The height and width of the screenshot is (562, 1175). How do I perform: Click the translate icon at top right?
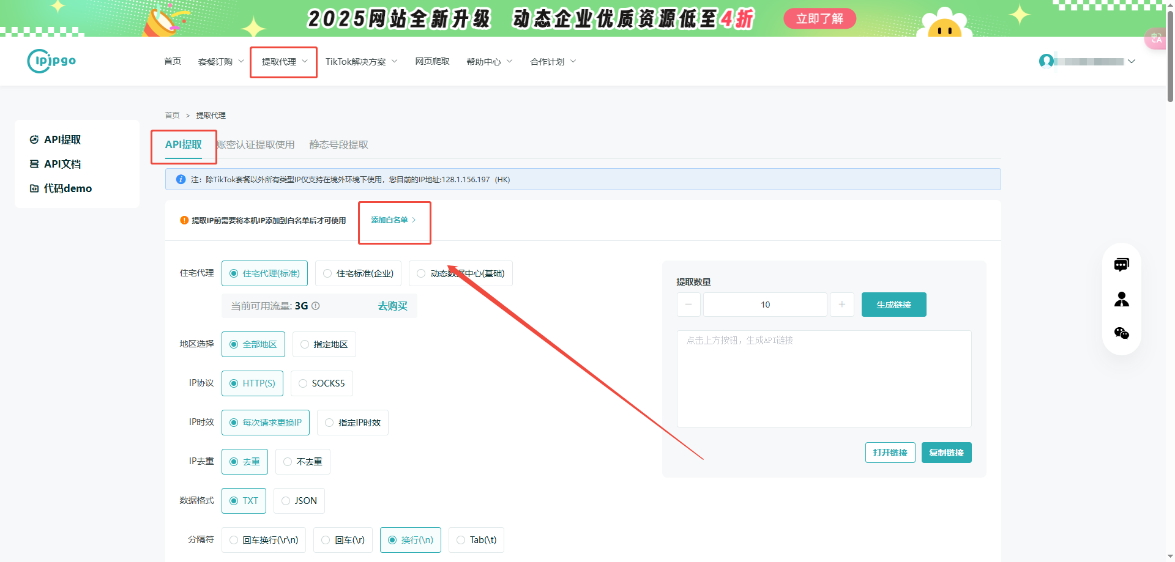point(1156,39)
